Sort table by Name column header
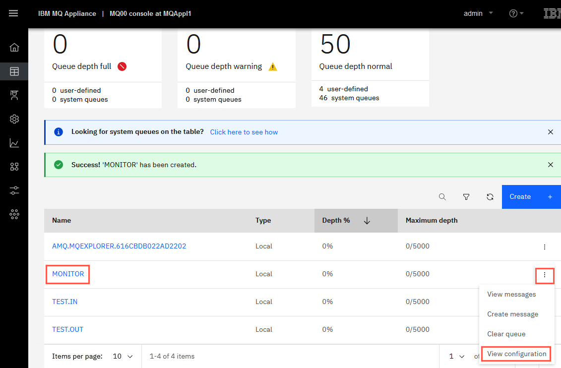Screen dimensions: 561x368 (62, 220)
